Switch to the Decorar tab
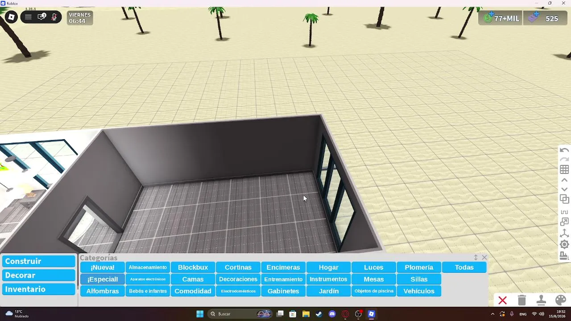Screen dimensions: 571x321 [x=39, y=276]
